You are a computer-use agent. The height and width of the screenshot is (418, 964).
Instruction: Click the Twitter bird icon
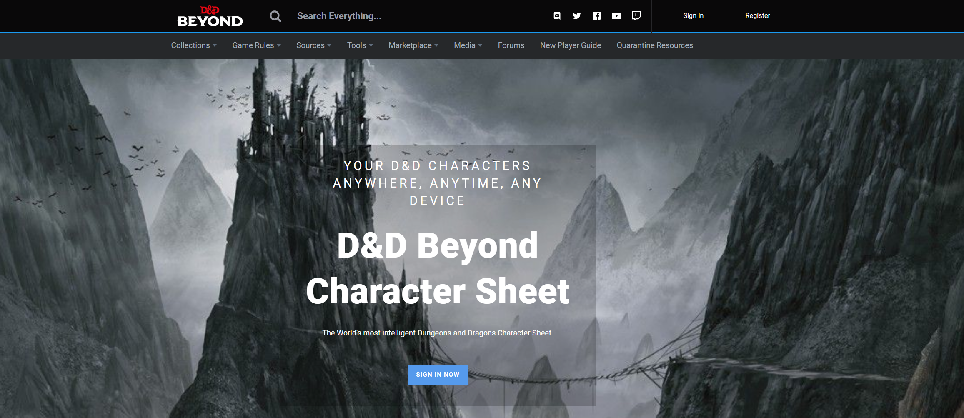(x=577, y=16)
